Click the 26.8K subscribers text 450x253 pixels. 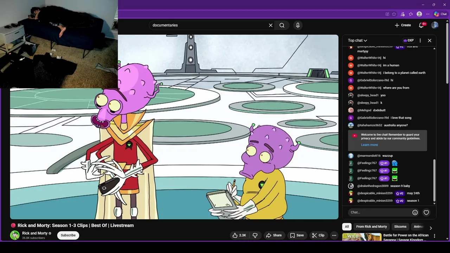[x=33, y=238]
